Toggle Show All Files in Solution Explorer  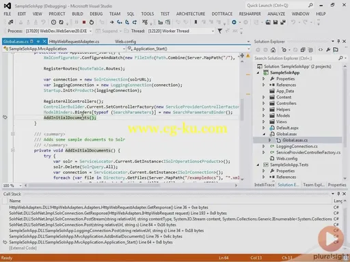pyautogui.click(x=310, y=50)
